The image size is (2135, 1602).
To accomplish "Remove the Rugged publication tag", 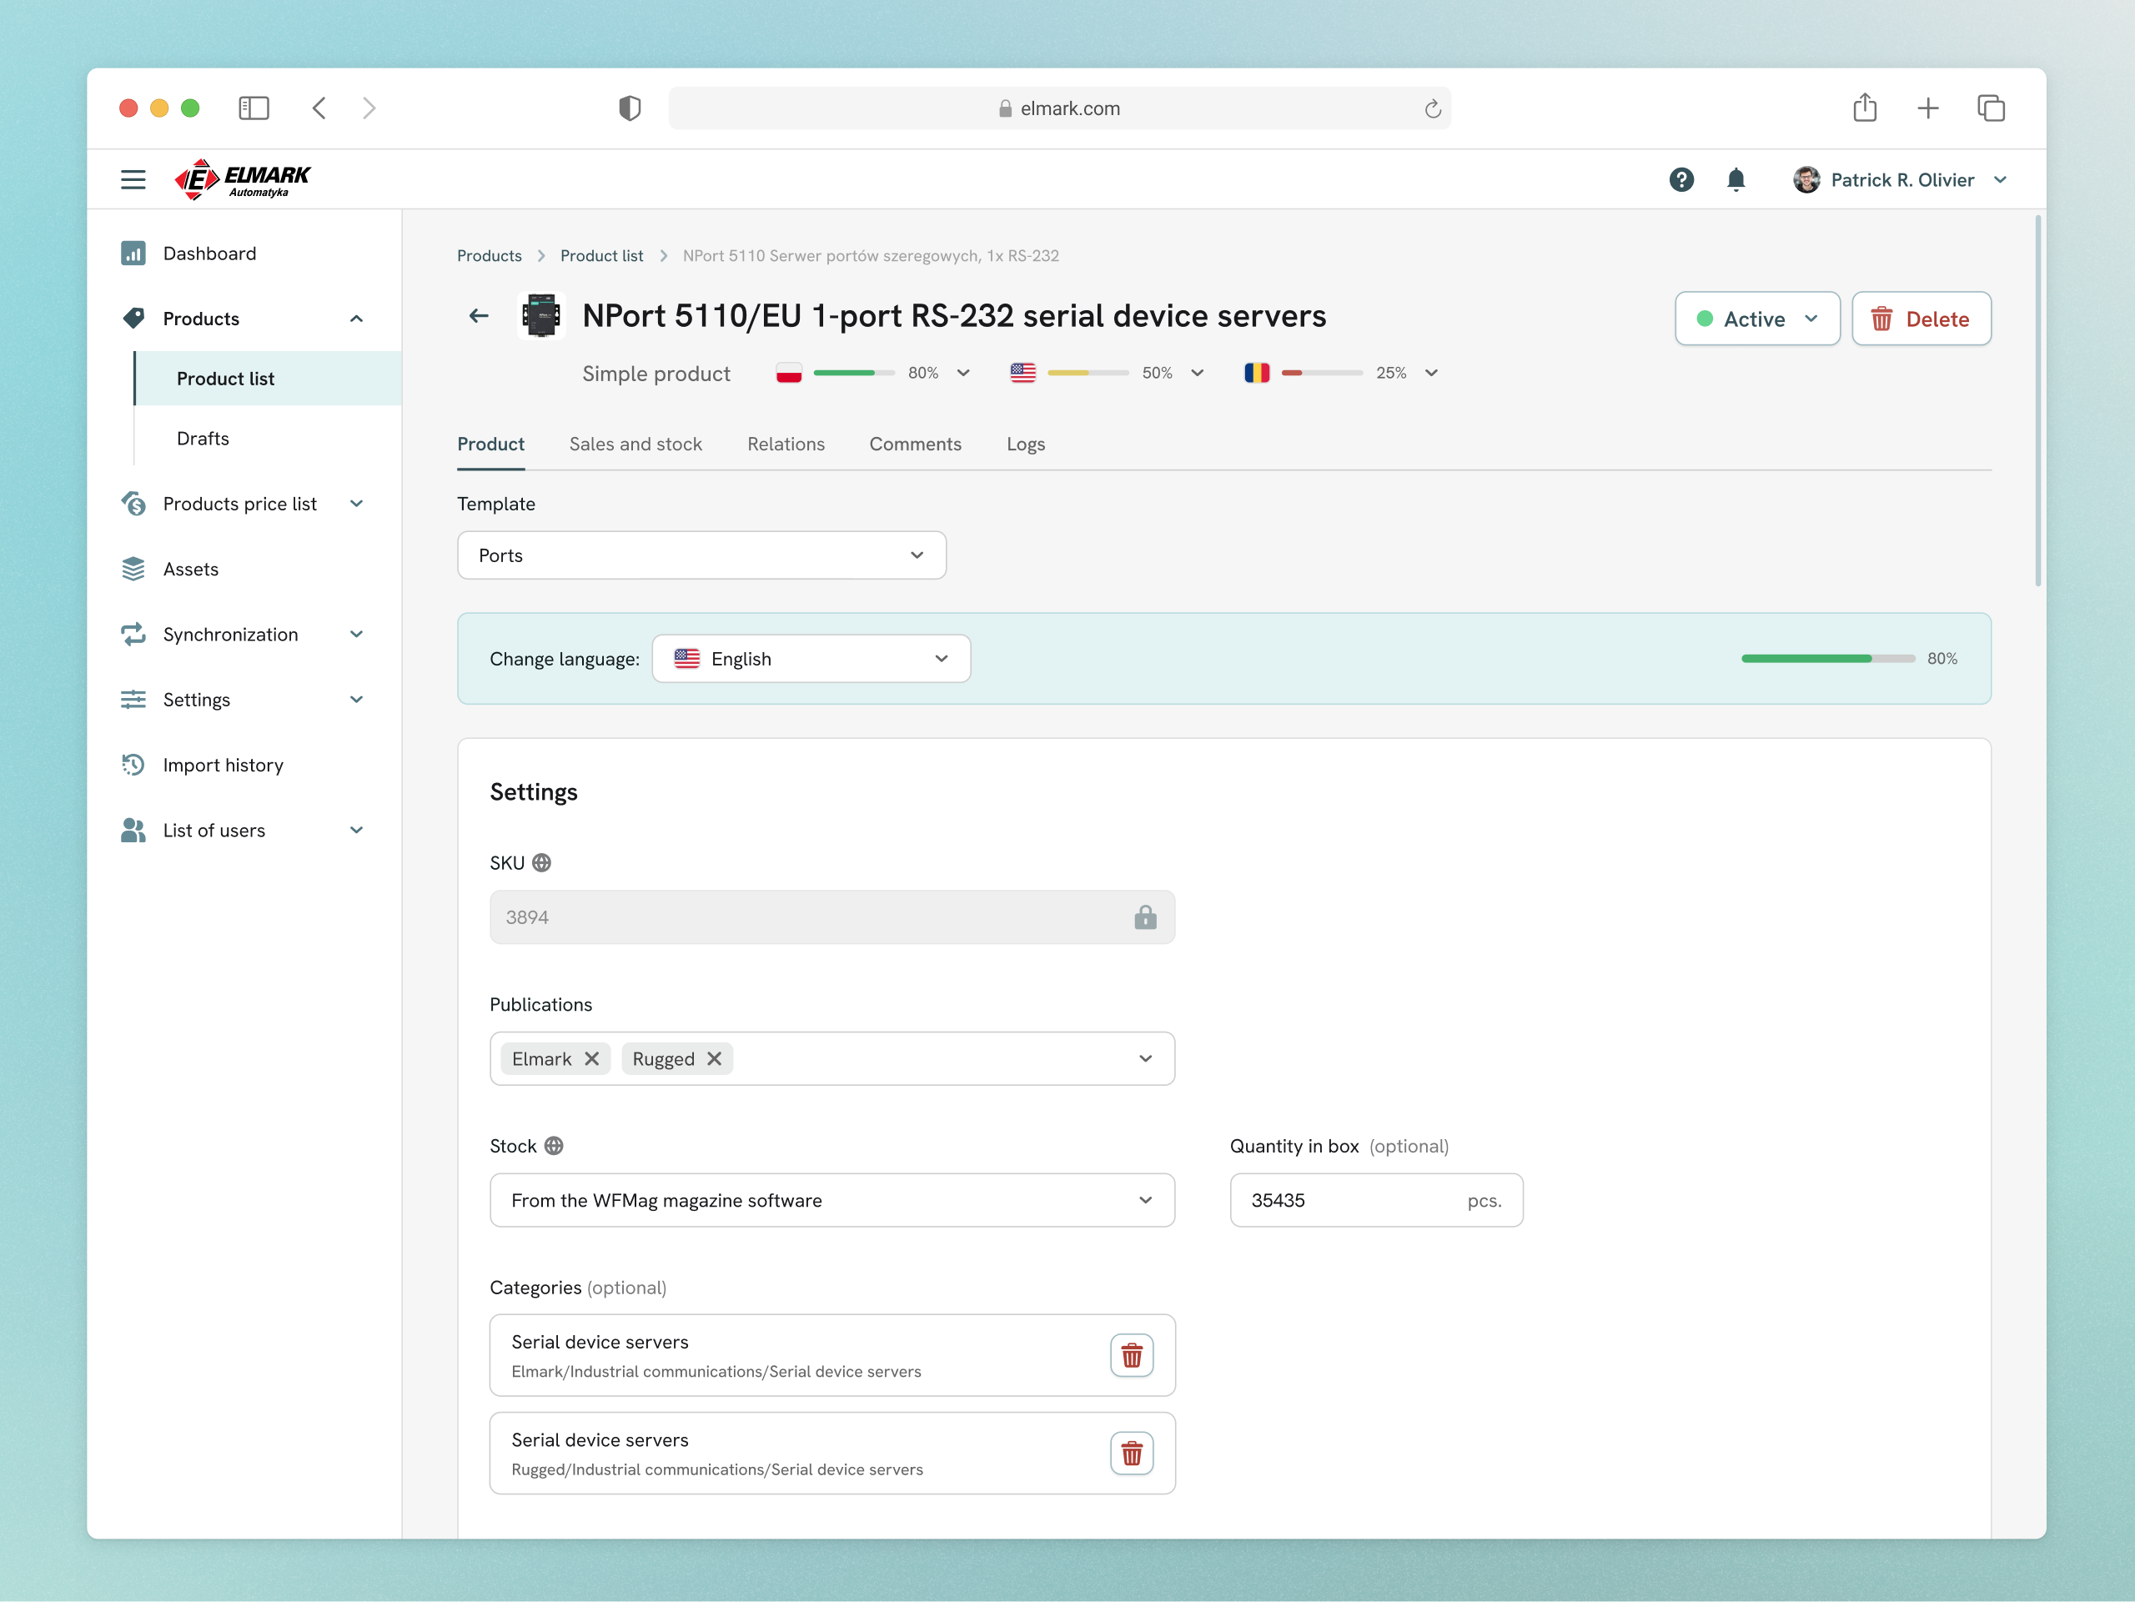I will pos(713,1058).
